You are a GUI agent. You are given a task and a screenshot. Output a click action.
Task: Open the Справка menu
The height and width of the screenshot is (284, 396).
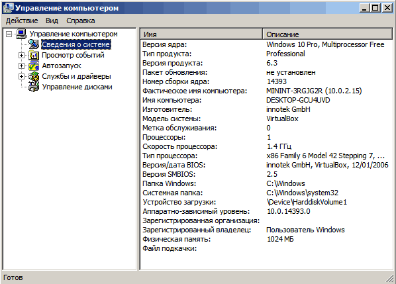pyautogui.click(x=81, y=21)
